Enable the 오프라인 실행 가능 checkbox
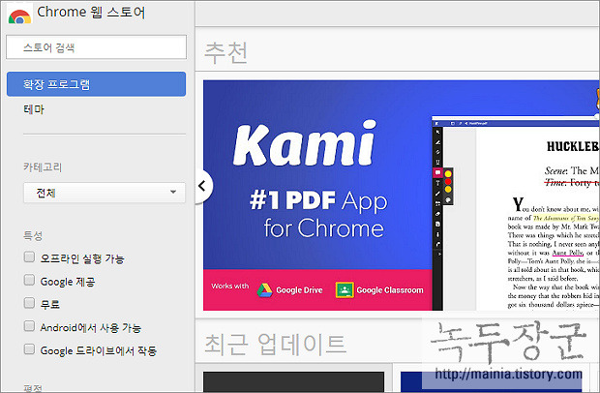The width and height of the screenshot is (600, 393). (29, 257)
